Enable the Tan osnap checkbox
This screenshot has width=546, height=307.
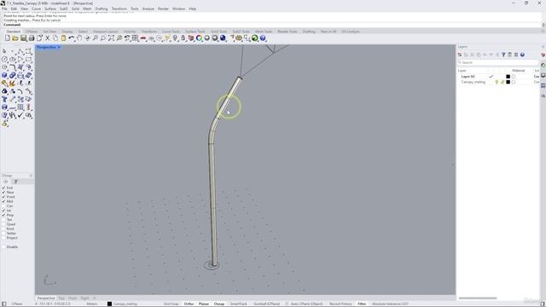coord(3,220)
